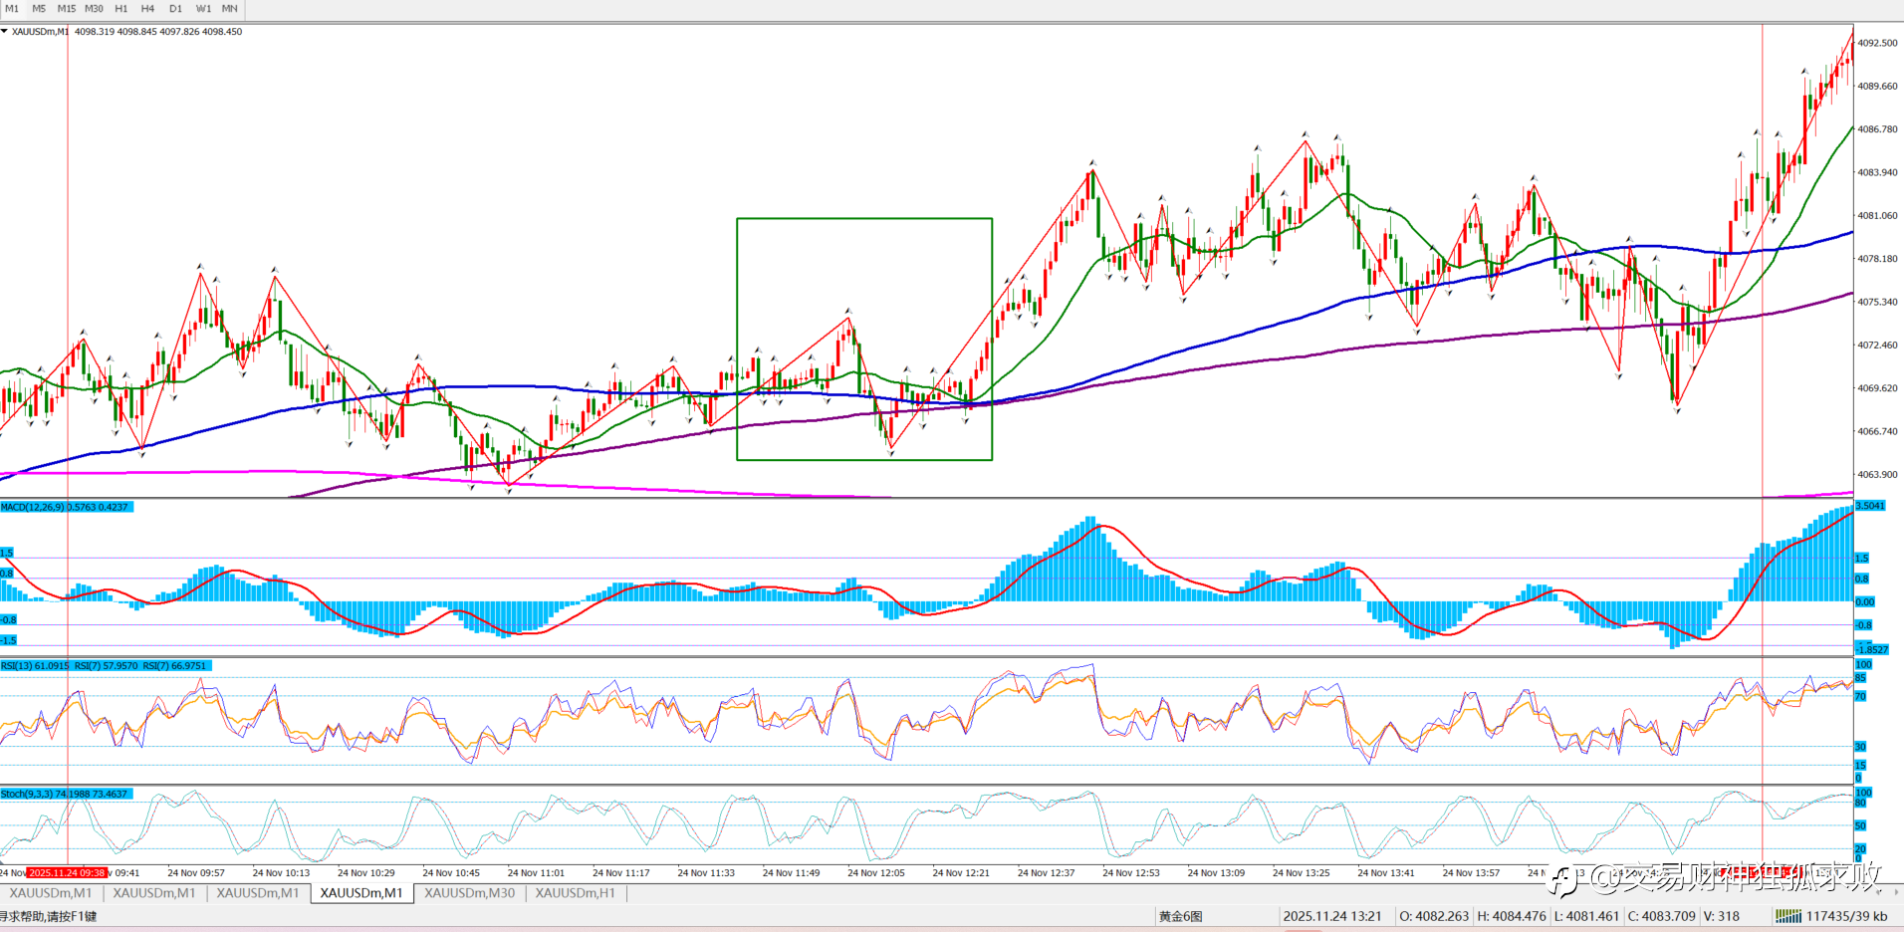Change the chart period to H4
Viewport: 1904px width, 932px height.
(147, 9)
